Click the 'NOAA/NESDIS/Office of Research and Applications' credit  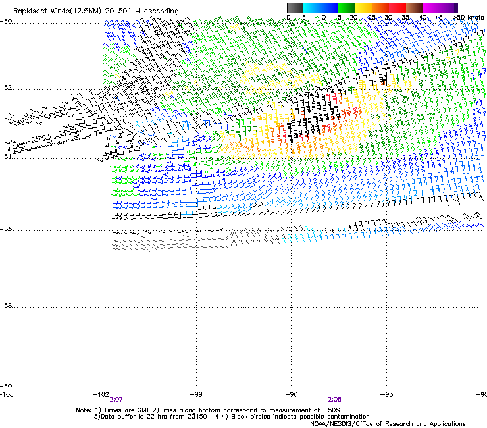(x=388, y=424)
